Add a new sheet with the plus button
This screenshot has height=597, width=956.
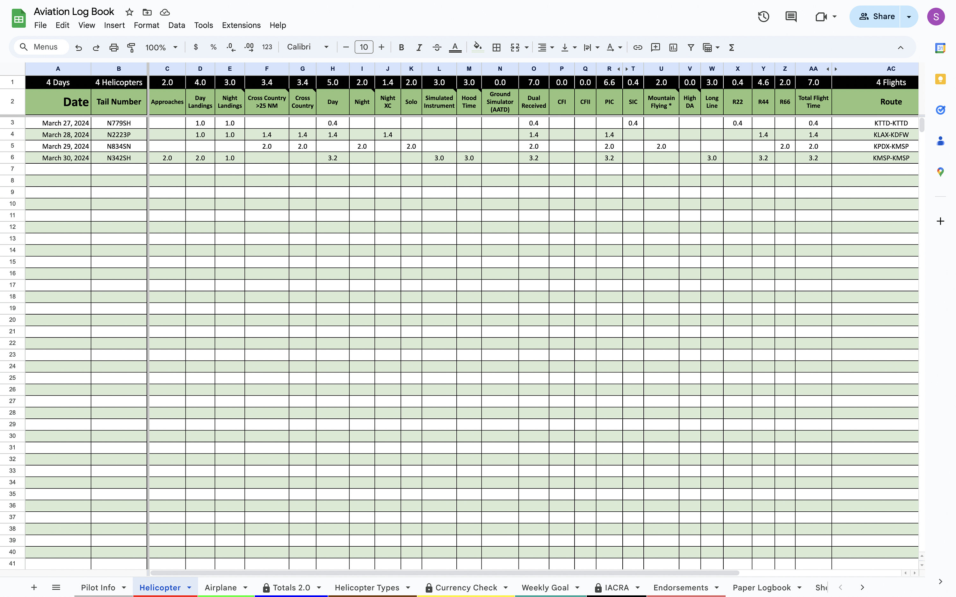coord(34,587)
